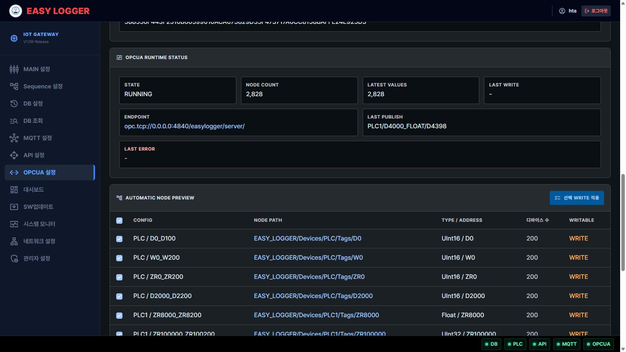Click the page vertical scrollbar thumb
The width and height of the screenshot is (626, 352).
[x=623, y=223]
